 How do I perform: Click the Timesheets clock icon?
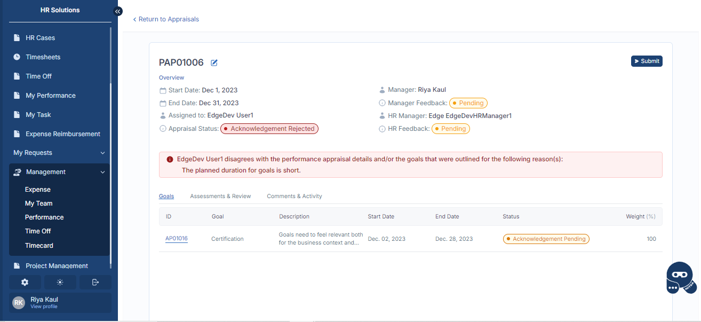(x=17, y=57)
